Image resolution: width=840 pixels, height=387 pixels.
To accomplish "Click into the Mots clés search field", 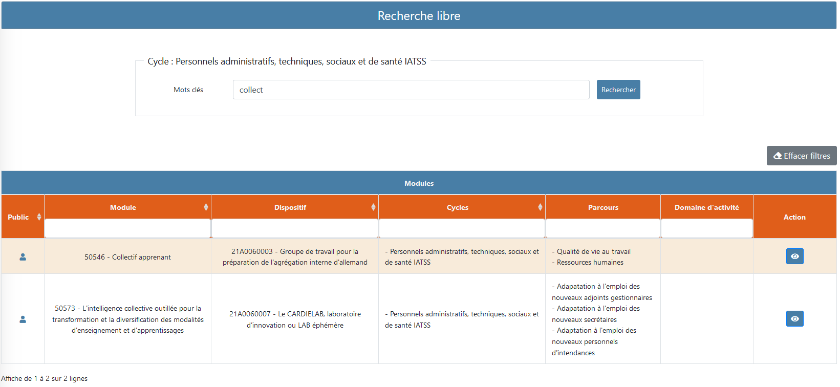I will click(411, 90).
